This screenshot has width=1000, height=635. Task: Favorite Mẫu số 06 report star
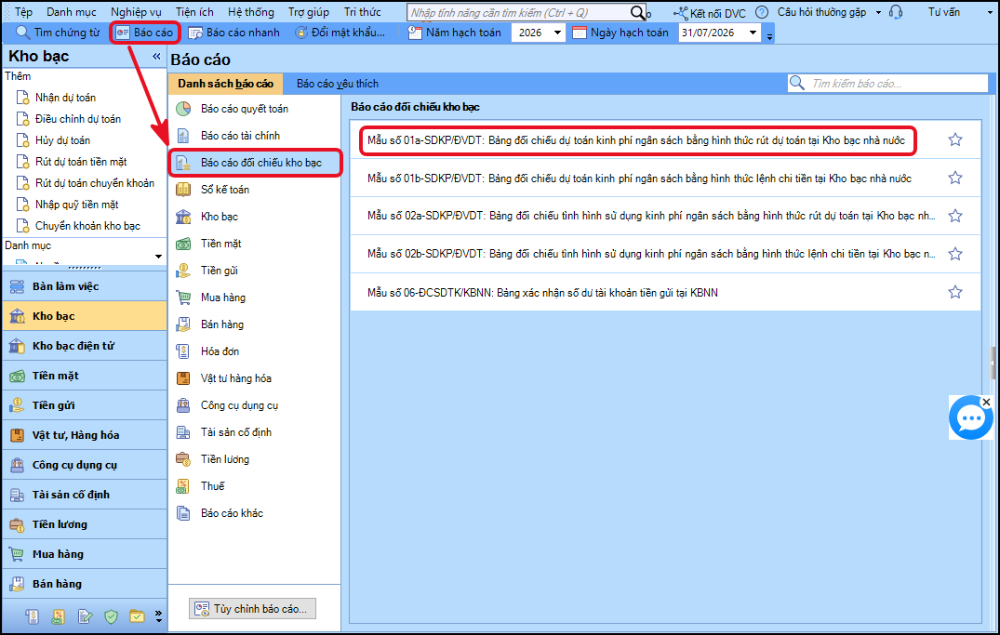954,292
